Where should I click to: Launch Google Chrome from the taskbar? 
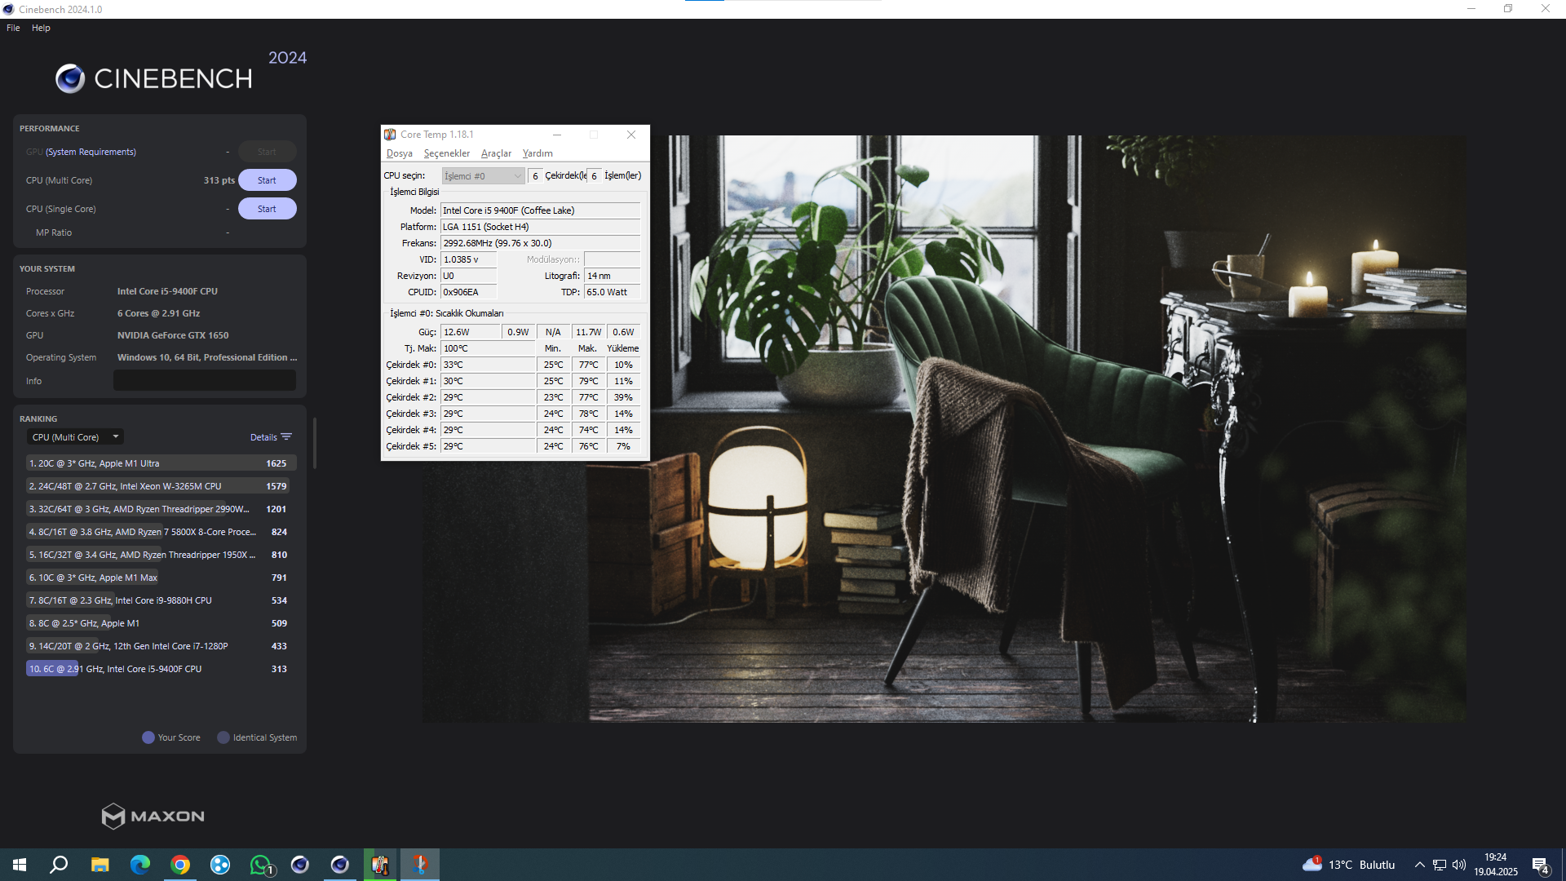click(180, 865)
